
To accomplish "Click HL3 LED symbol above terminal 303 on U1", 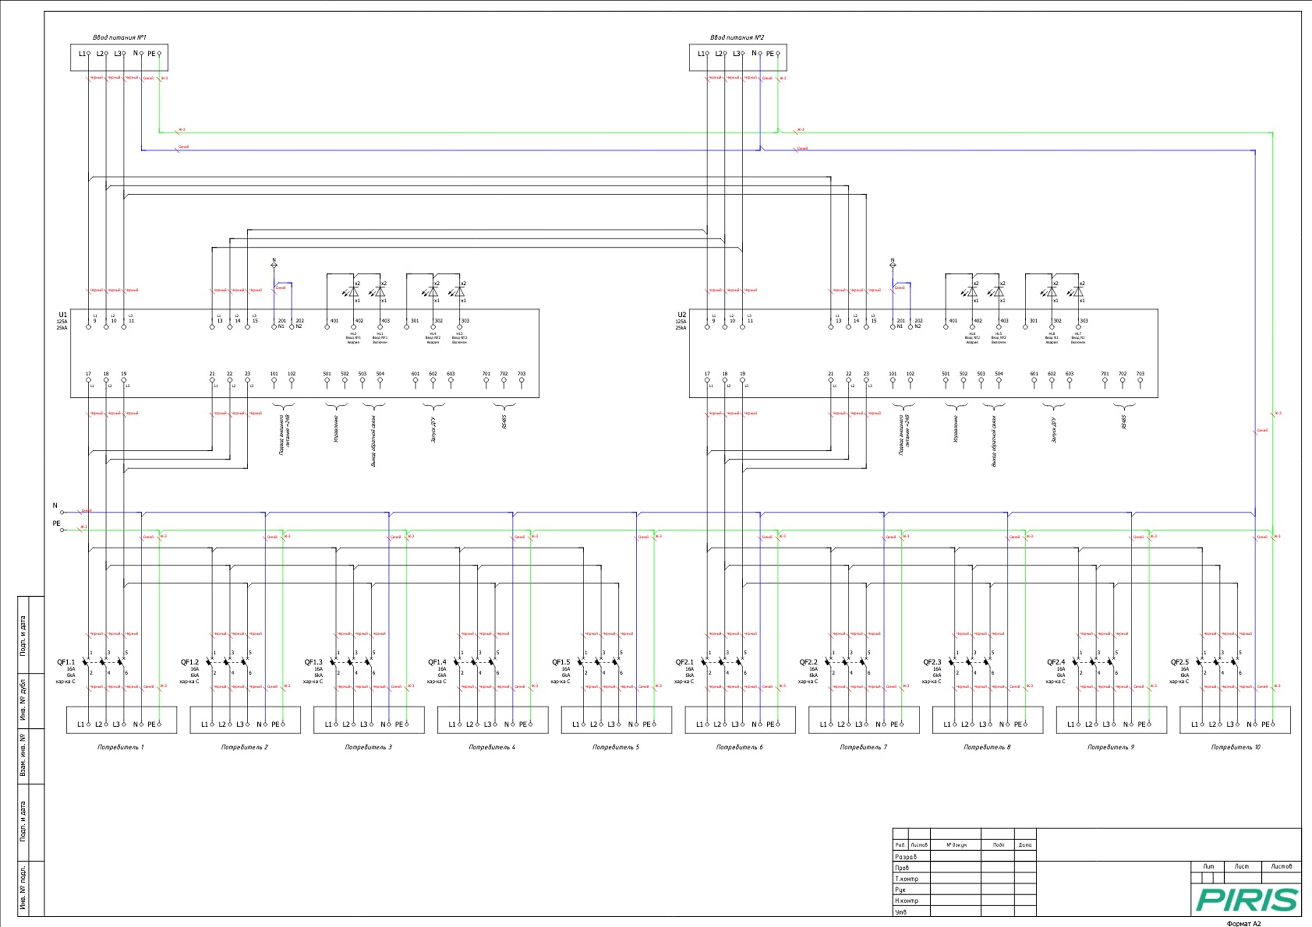I will coord(460,291).
